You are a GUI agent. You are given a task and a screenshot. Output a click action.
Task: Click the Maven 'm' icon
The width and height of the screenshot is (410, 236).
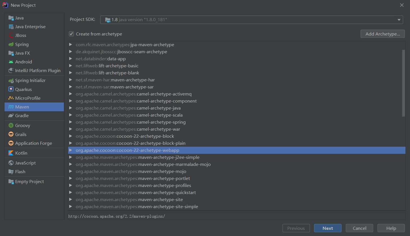pos(11,107)
